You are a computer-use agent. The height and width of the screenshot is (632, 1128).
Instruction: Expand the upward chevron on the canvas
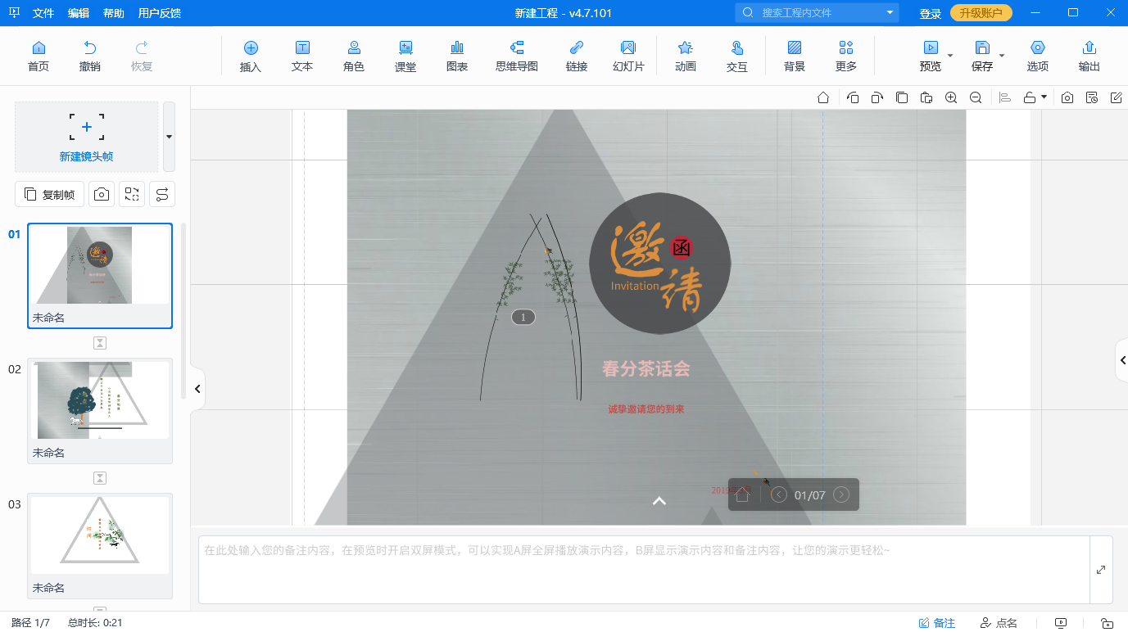pyautogui.click(x=659, y=501)
